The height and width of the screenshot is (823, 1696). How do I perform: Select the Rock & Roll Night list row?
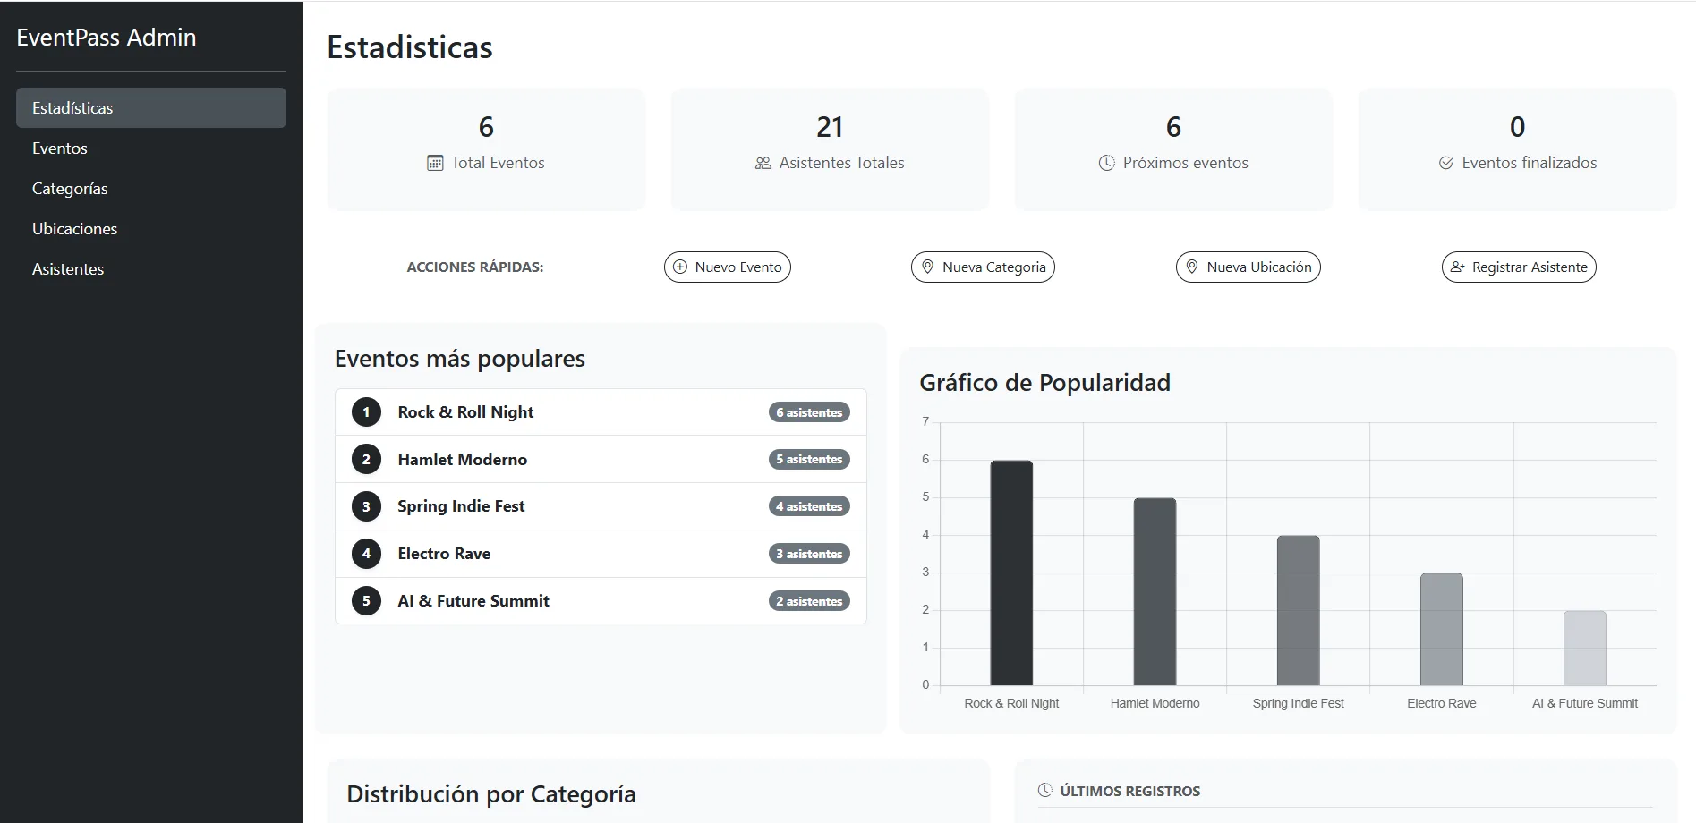[601, 412]
